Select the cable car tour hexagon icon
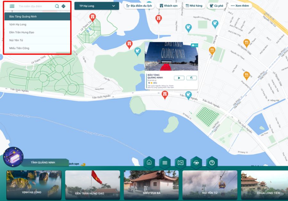Viewport: 288px width, 201px height. 196,162
